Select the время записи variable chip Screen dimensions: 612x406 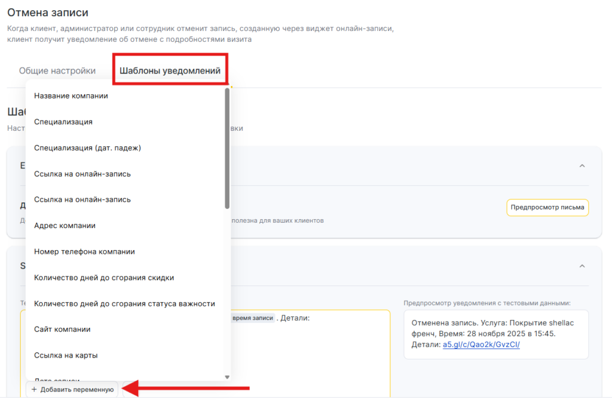coord(253,318)
